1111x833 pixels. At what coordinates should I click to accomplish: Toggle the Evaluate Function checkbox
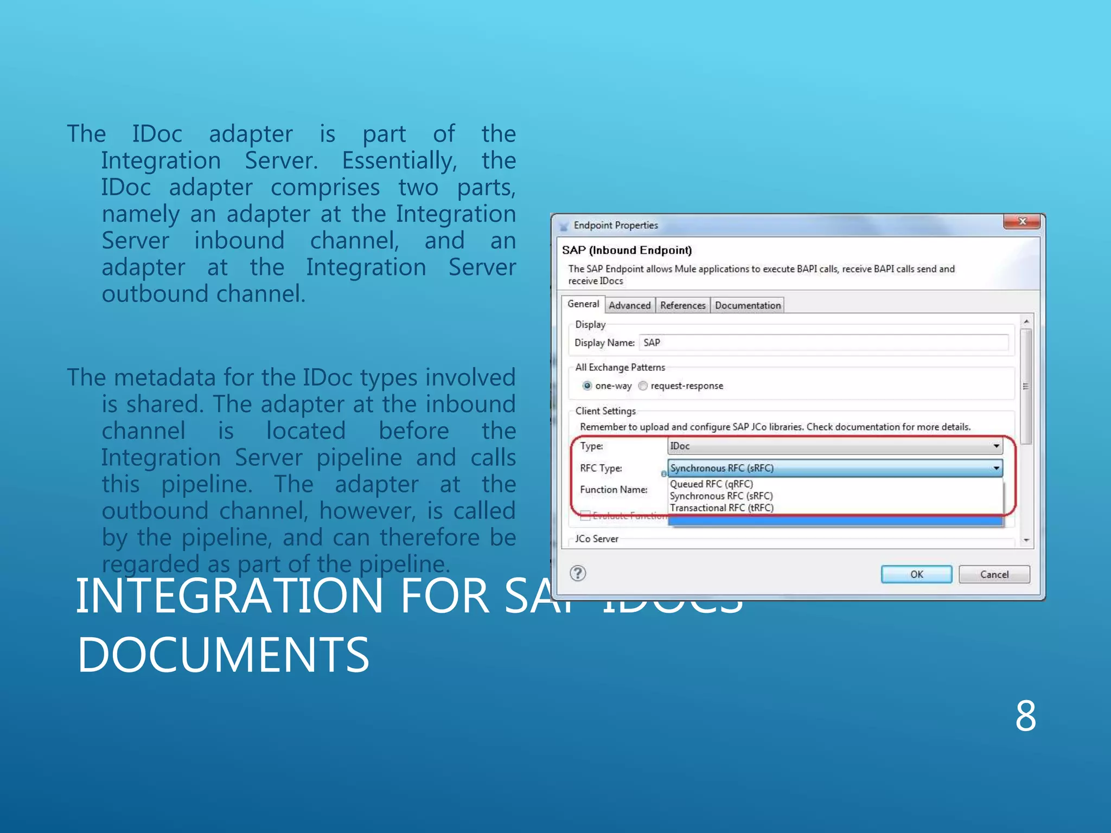tap(585, 515)
